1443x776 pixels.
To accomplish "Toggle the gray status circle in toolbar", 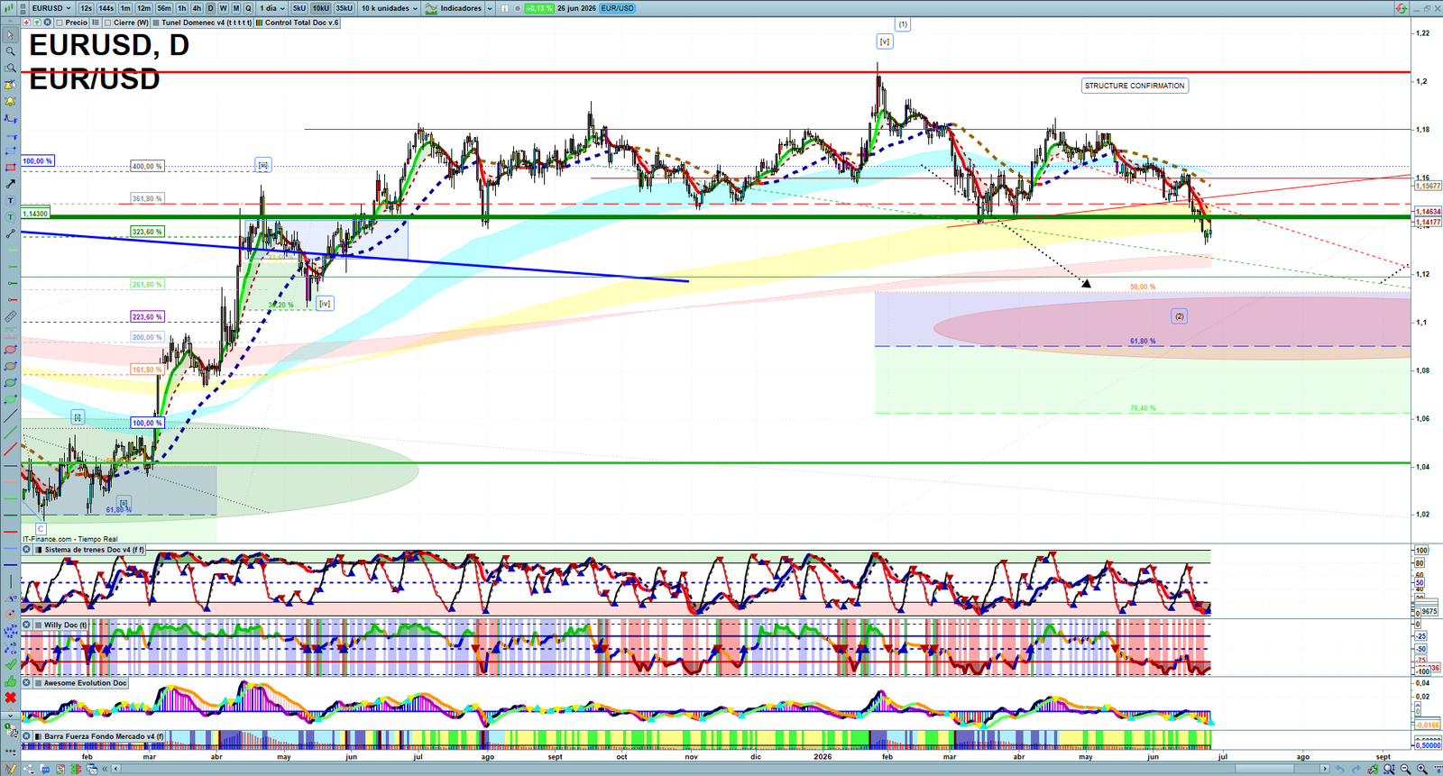I will pyautogui.click(x=518, y=8).
